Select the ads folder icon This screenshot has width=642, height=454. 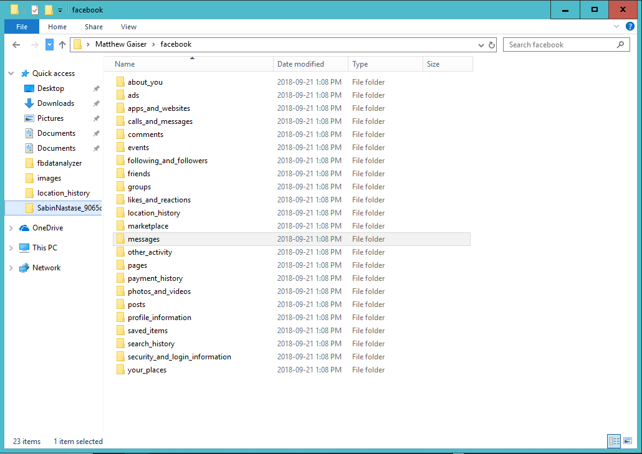[x=120, y=95]
